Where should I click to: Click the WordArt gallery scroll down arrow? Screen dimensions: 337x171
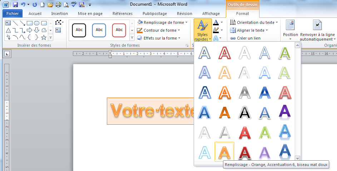click(297, 159)
